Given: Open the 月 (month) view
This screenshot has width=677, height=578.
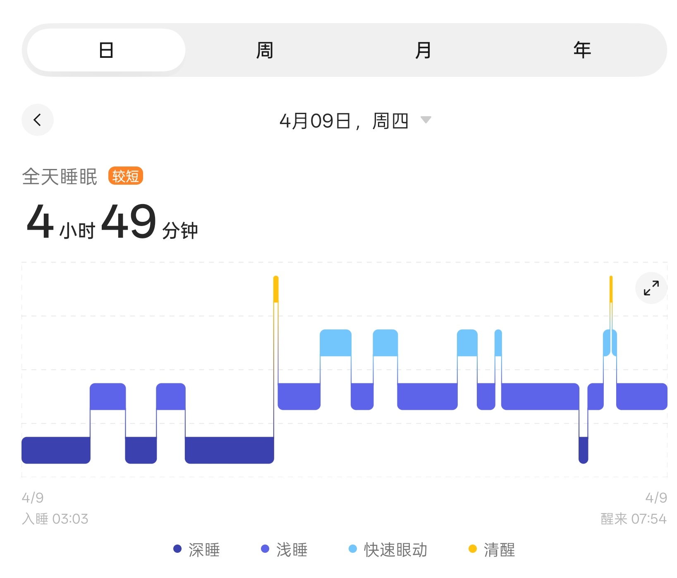Looking at the screenshot, I should (x=423, y=49).
